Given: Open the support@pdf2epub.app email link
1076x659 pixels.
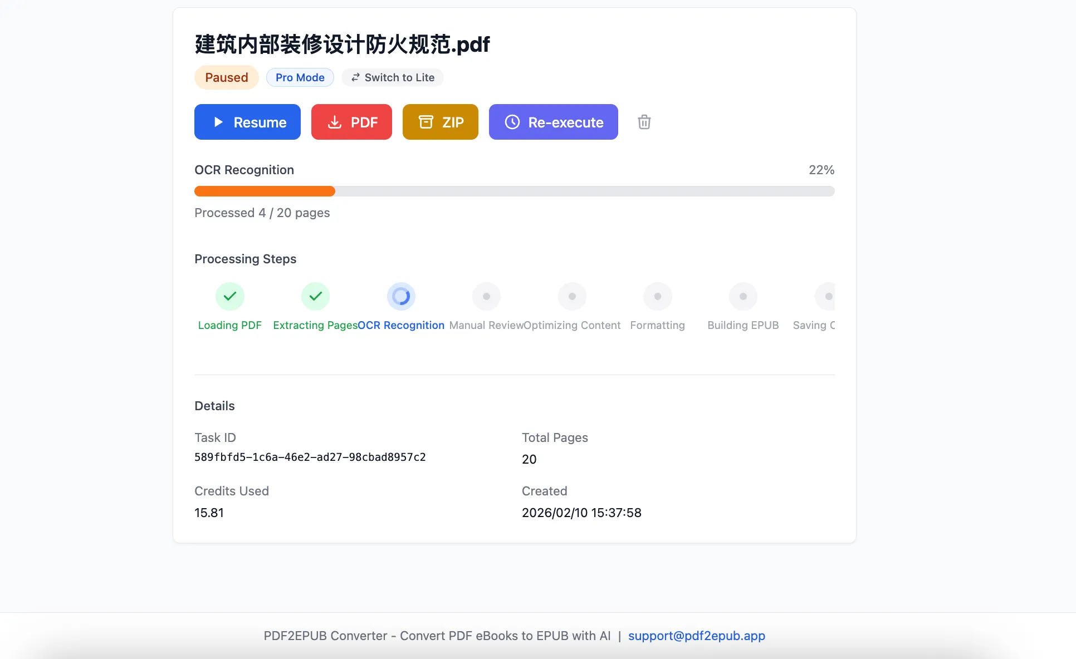Looking at the screenshot, I should coord(696,636).
